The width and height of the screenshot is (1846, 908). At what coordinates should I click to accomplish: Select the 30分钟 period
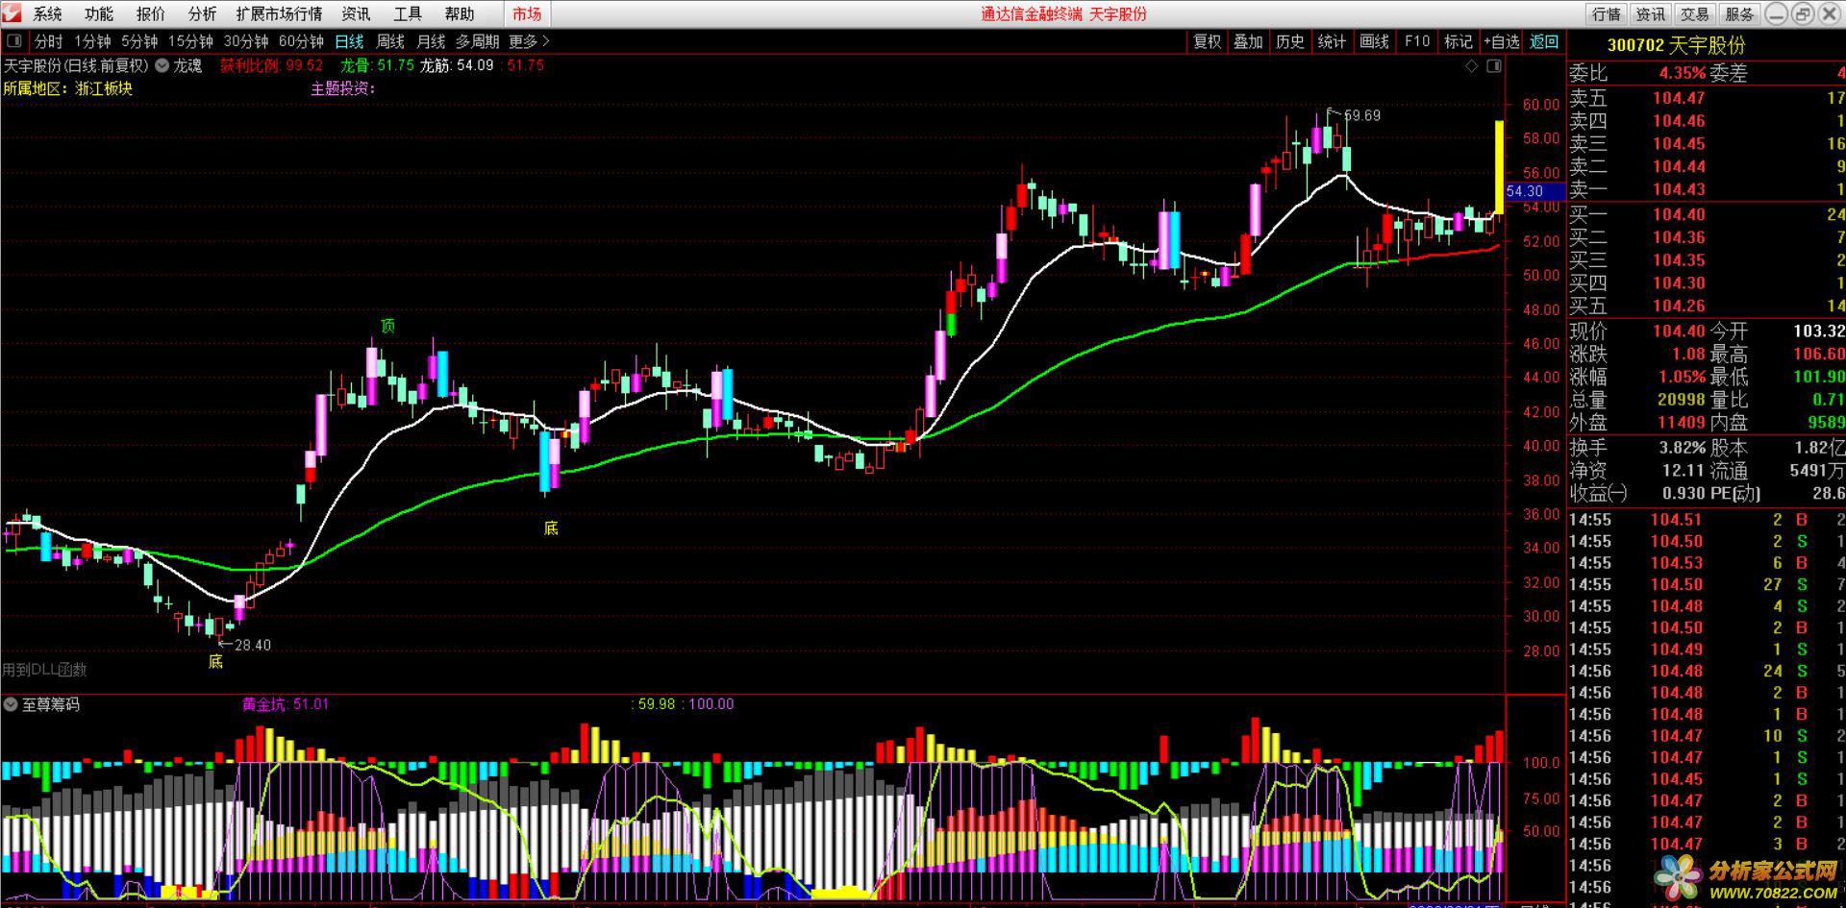pos(246,41)
